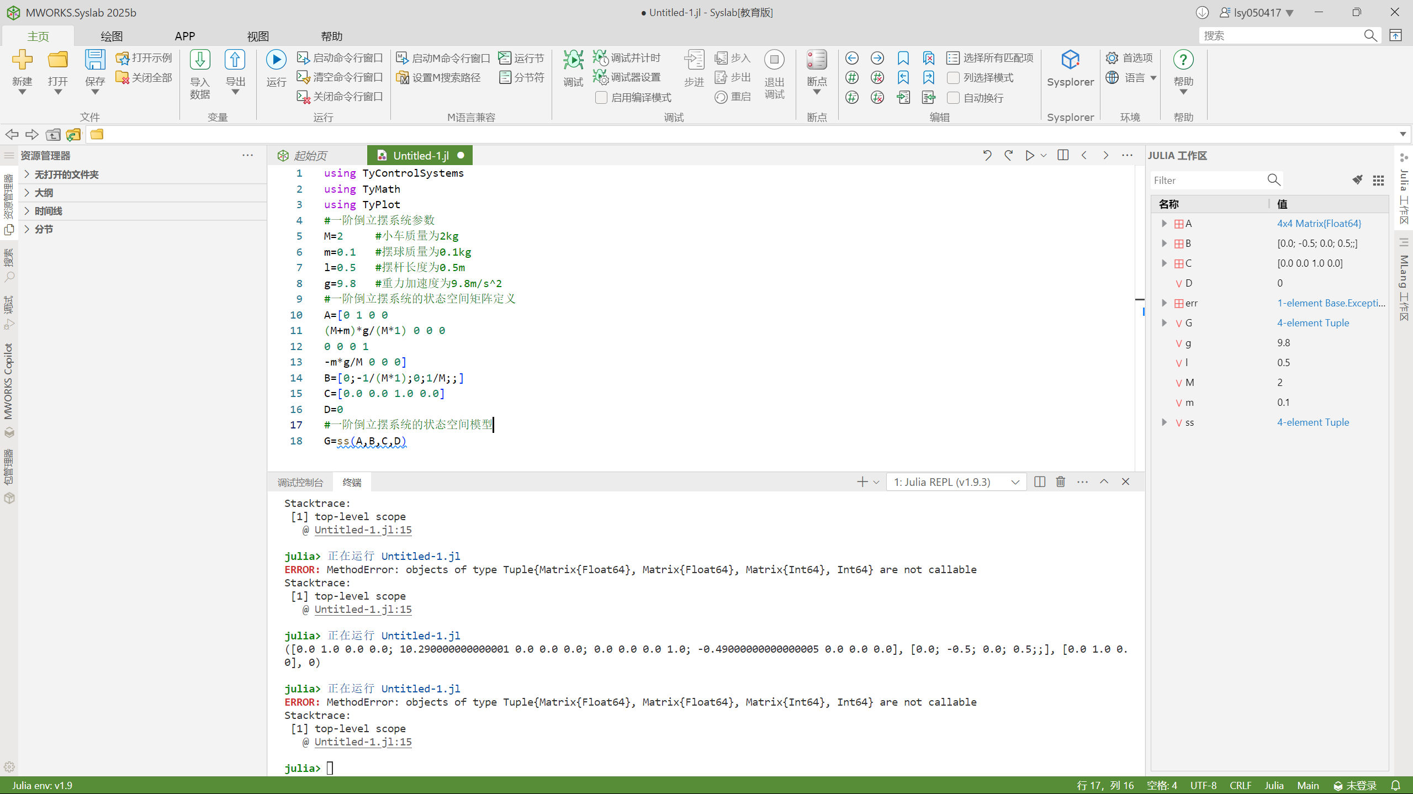Screen dimensions: 1413x794
Task: Switch to the 视图 ribbon tab
Action: point(258,36)
